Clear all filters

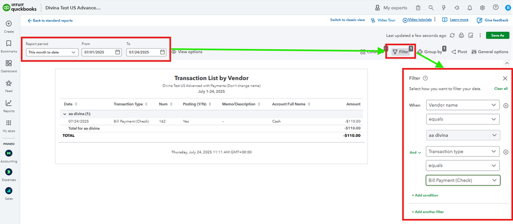click(x=501, y=89)
